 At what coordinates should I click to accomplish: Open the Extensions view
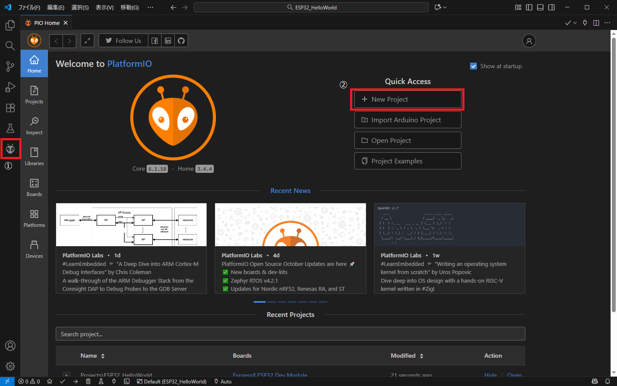pyautogui.click(x=10, y=108)
